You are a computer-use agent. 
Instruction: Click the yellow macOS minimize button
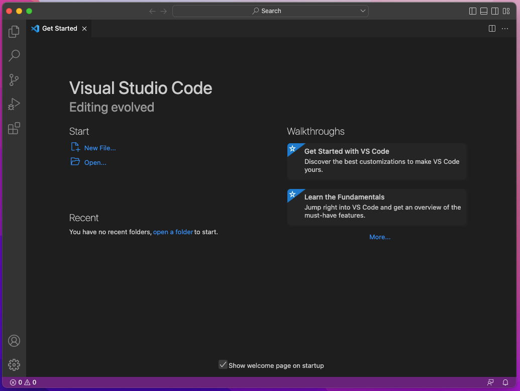point(19,11)
